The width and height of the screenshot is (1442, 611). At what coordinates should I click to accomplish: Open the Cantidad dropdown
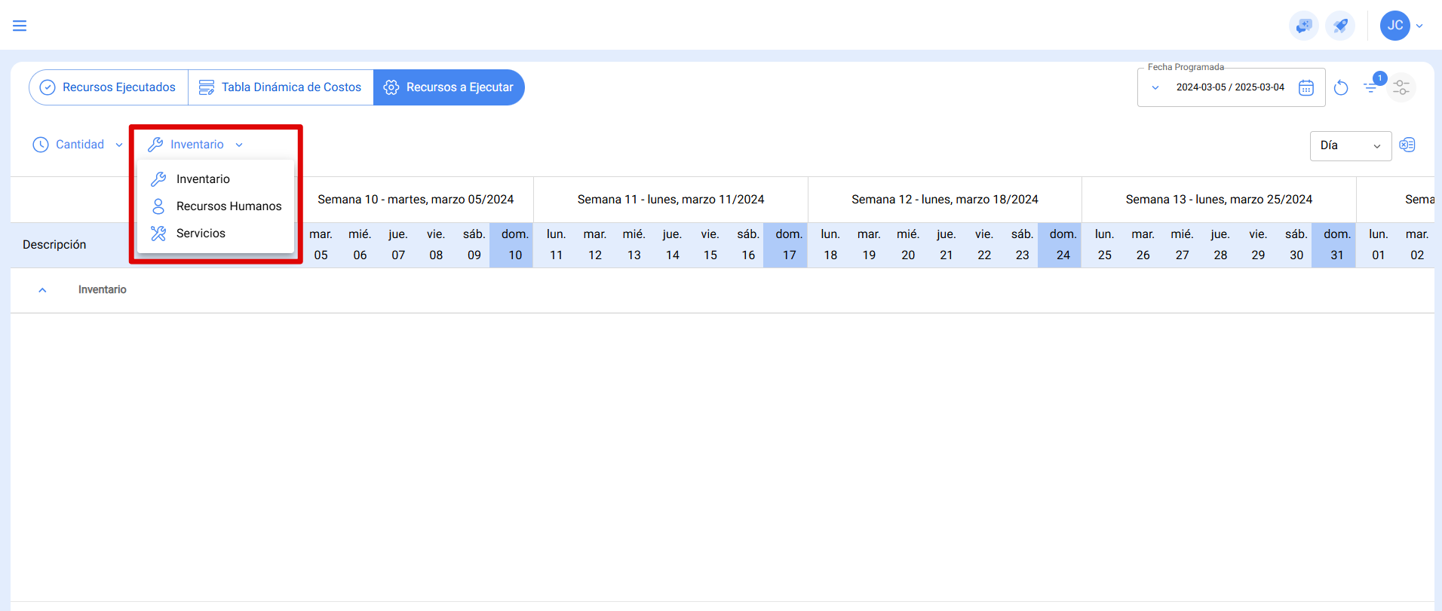78,145
